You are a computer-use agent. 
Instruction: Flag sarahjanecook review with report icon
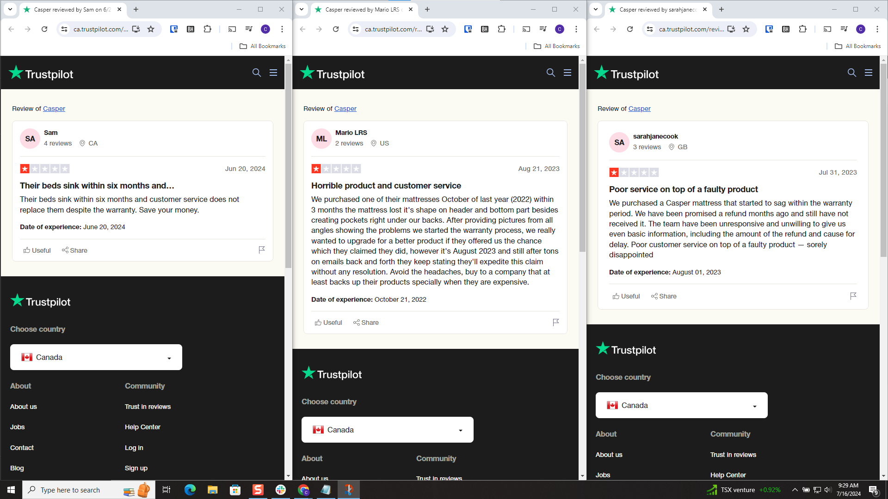853,296
